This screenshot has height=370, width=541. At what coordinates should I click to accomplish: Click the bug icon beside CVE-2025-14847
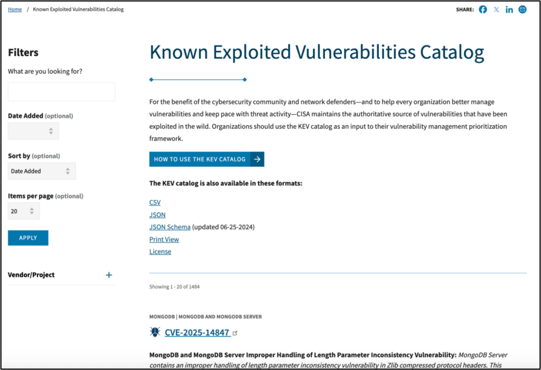click(155, 332)
